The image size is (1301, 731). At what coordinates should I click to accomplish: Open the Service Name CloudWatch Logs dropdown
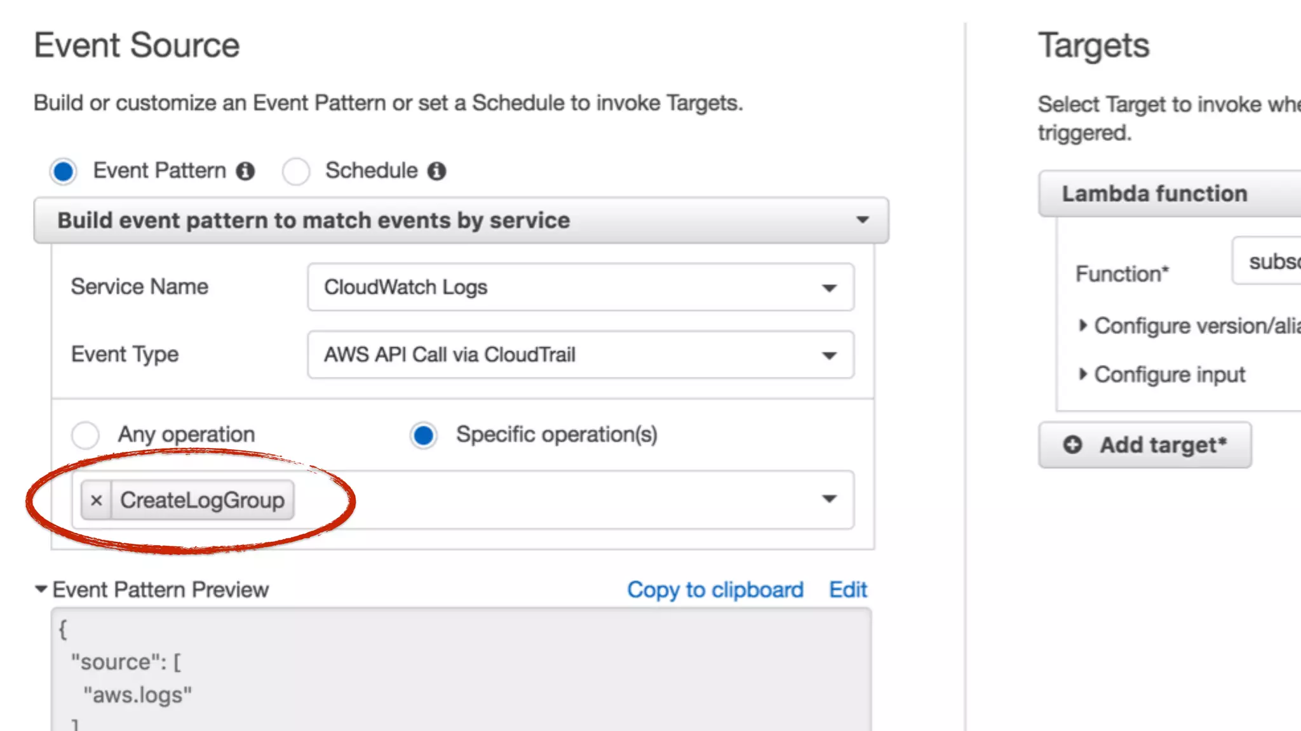581,287
